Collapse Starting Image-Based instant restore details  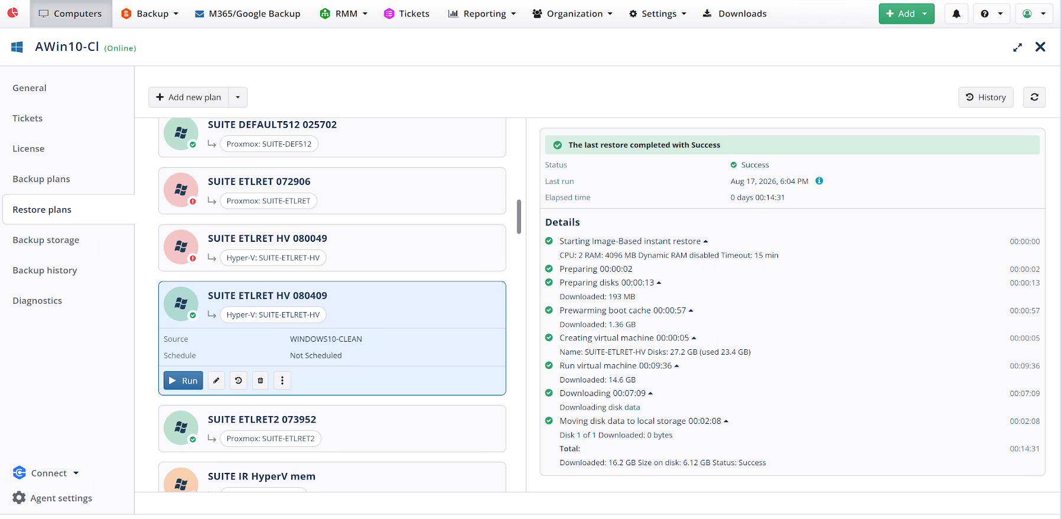[x=705, y=241]
